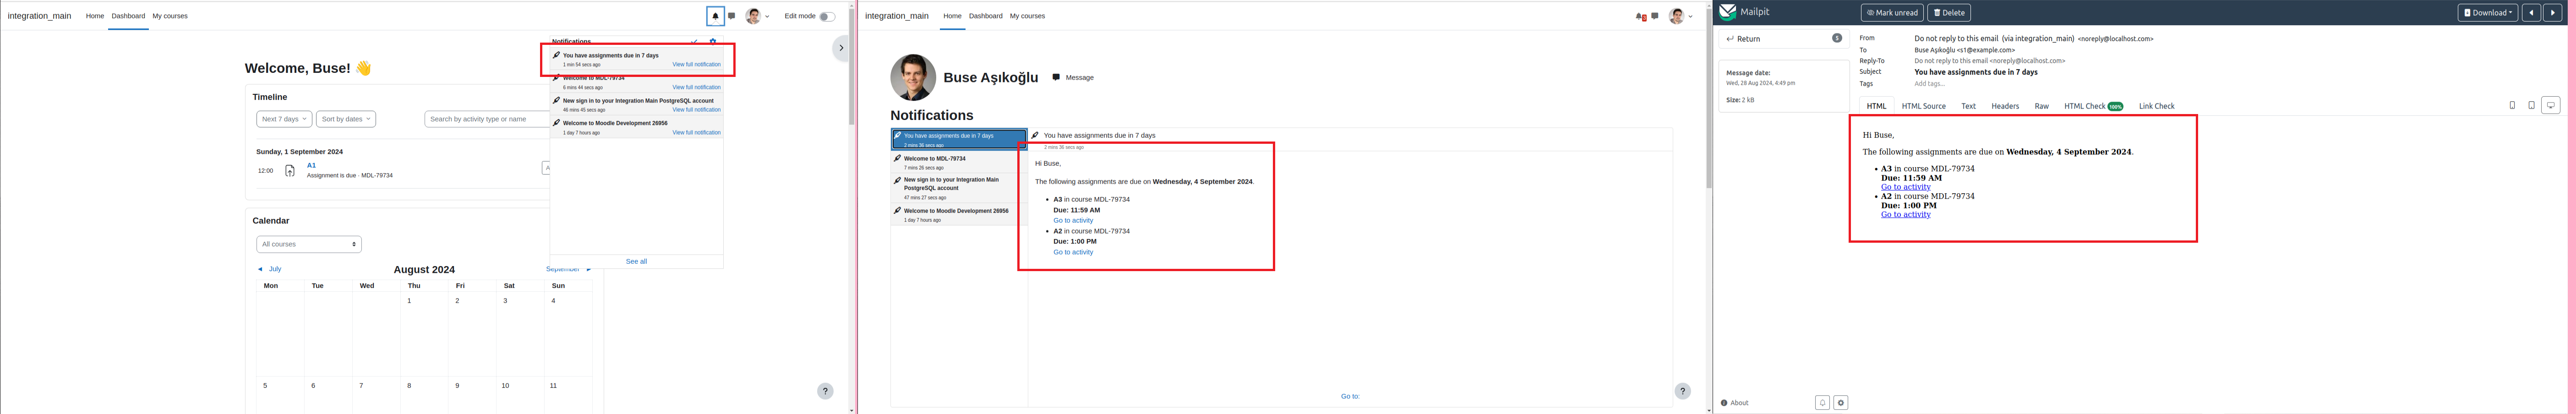Open A1 assignment link in Timeline

311,165
